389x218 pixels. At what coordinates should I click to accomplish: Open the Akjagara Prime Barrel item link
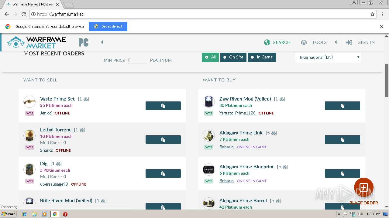click(x=243, y=200)
